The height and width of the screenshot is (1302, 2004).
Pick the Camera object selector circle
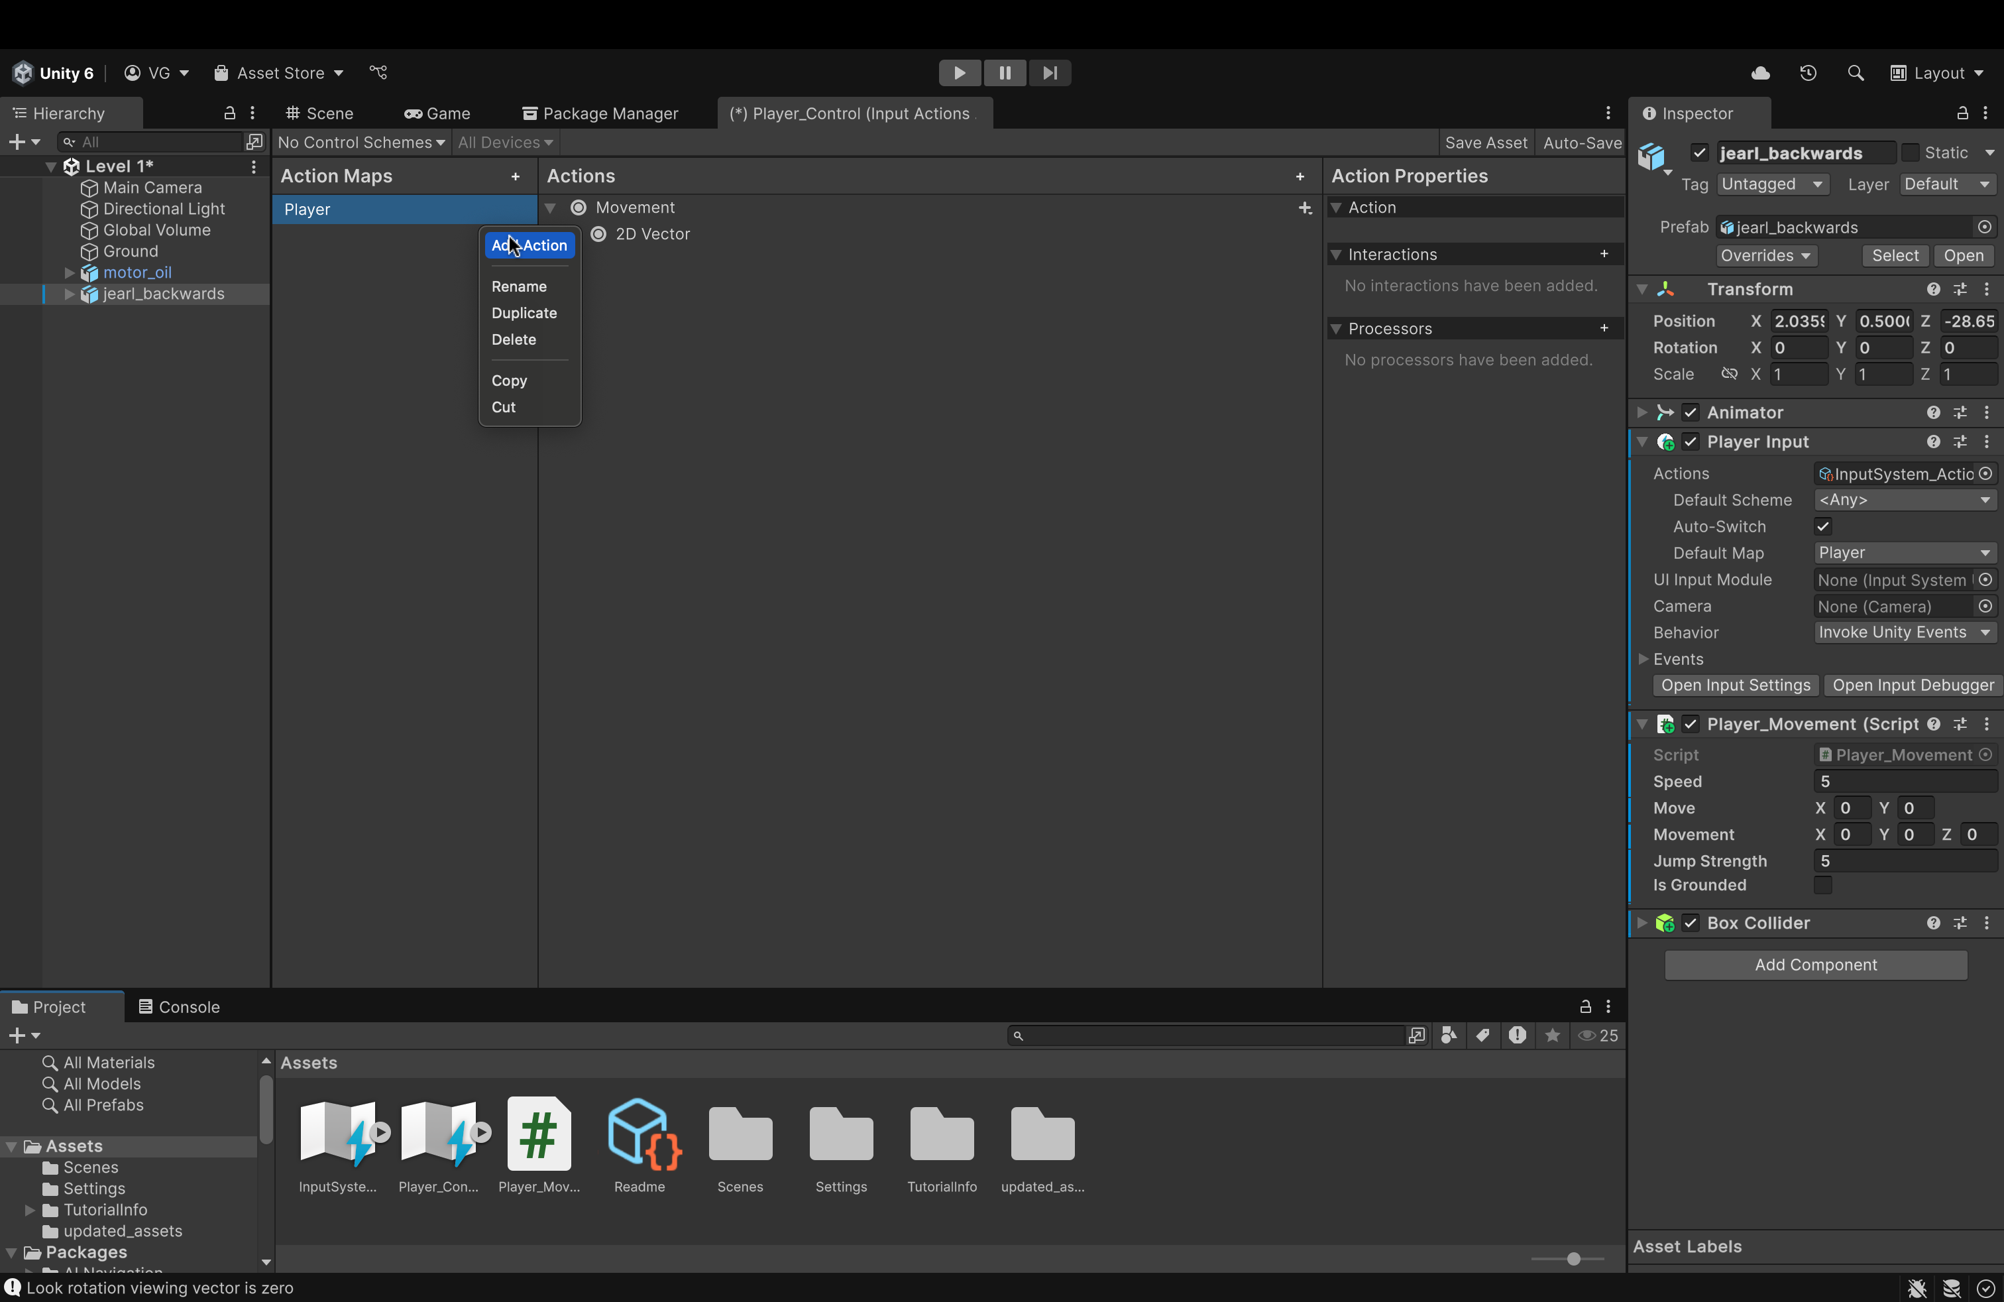tap(1985, 607)
